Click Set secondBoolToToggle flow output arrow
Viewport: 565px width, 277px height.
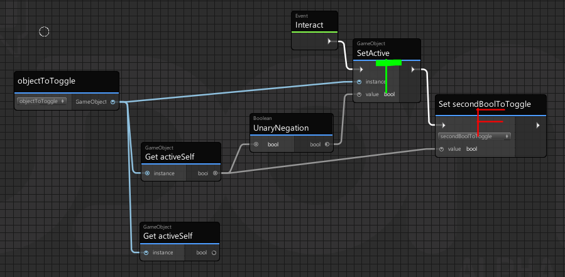[x=538, y=126]
